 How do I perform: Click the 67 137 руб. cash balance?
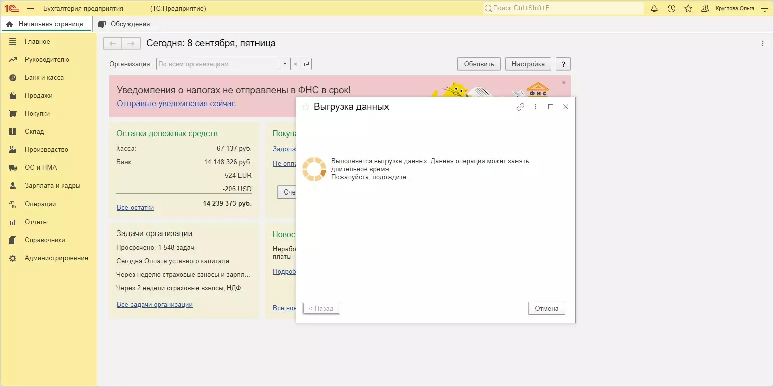click(234, 149)
